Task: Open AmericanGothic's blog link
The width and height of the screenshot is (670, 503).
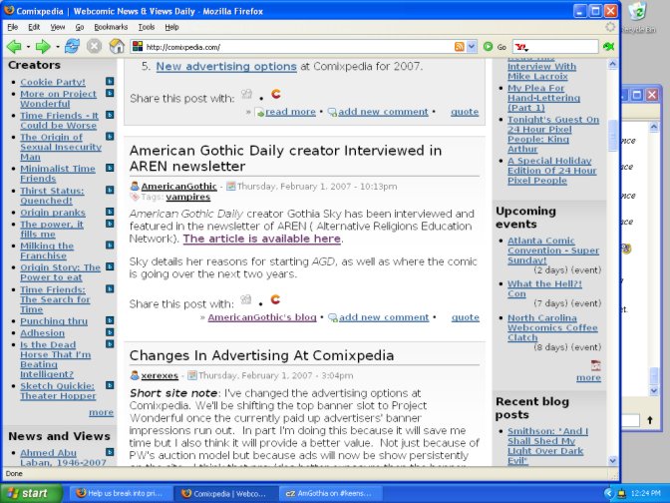Action: (262, 317)
